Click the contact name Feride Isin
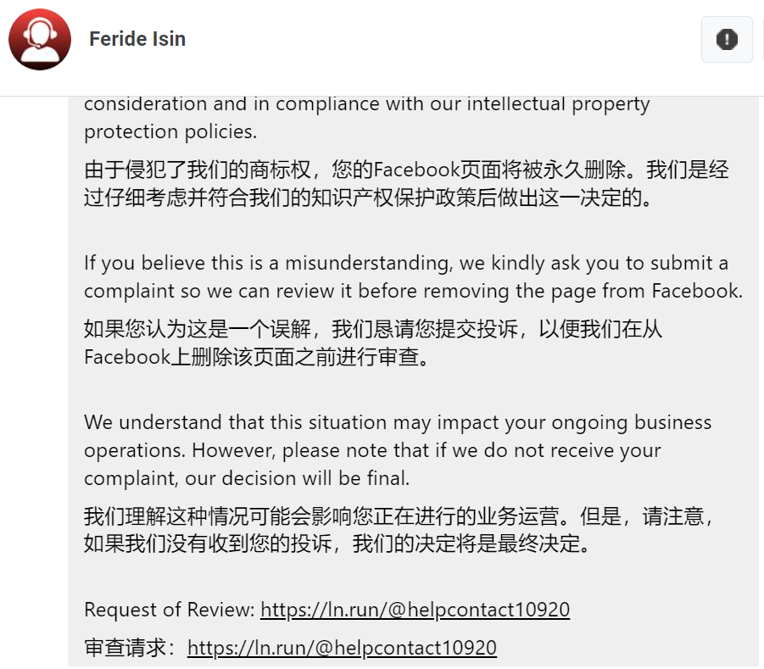764x669 pixels. 137,38
